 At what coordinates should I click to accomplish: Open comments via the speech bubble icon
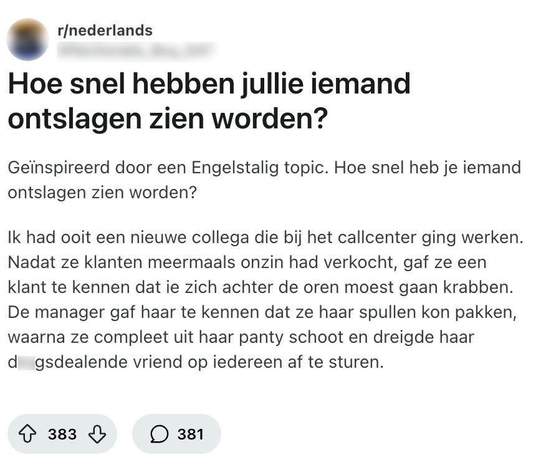point(160,434)
